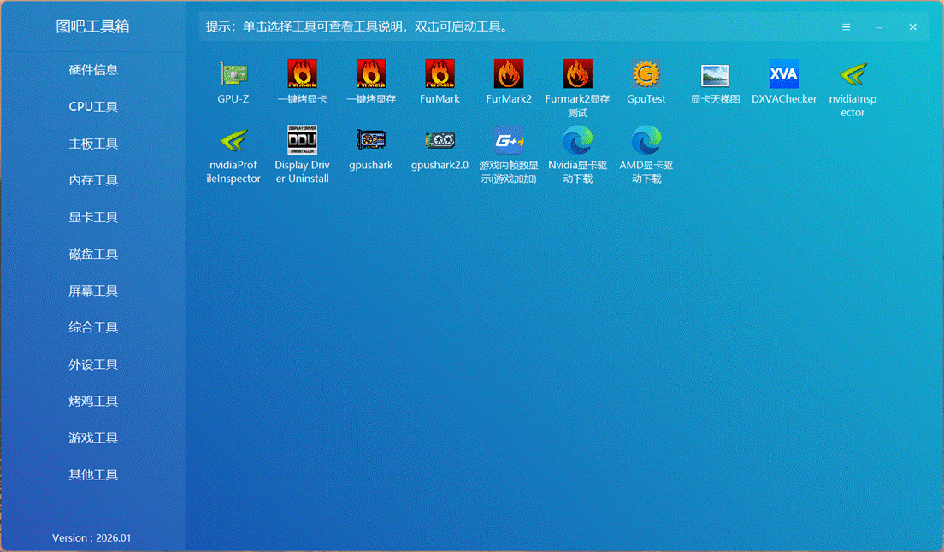This screenshot has height=552, width=944.
Task: Switch to 外设工具 category
Action: 93,364
